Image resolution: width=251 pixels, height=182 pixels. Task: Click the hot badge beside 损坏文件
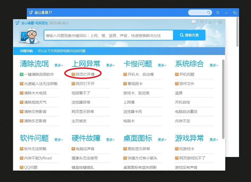click(177, 84)
